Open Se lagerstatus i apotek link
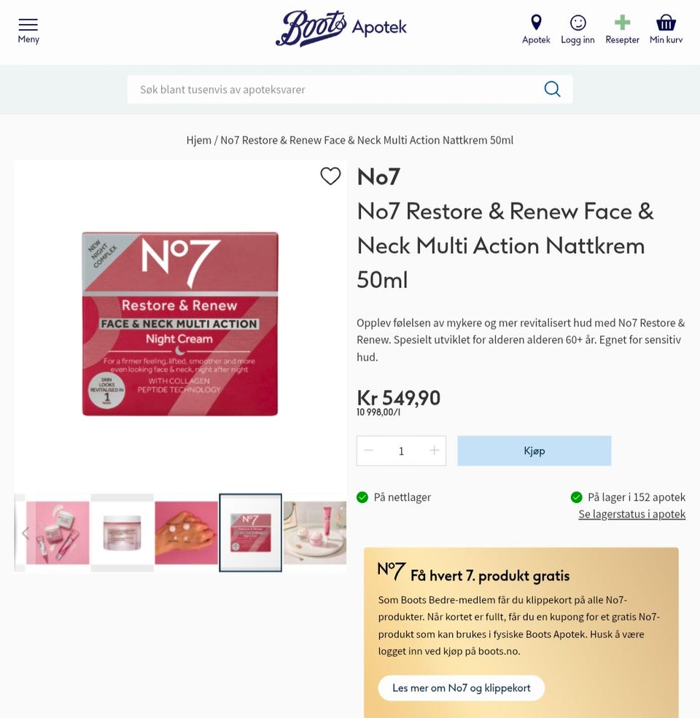The width and height of the screenshot is (700, 718). point(631,514)
